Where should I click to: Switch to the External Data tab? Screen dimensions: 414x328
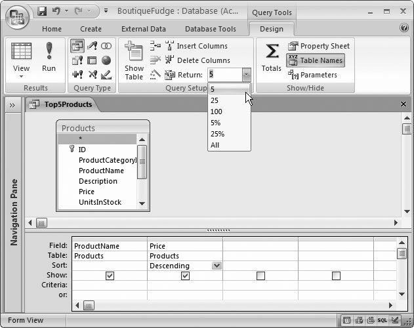(143, 29)
